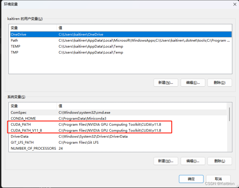This screenshot has width=239, height=188.
Task: Click value C:\Windows\System32\Drivers\DriverData
Action: click(x=93, y=136)
